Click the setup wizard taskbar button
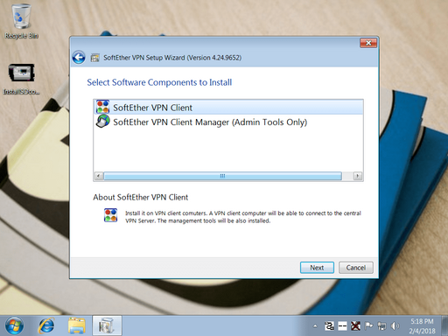Image resolution: width=448 pixels, height=336 pixels. tap(107, 325)
